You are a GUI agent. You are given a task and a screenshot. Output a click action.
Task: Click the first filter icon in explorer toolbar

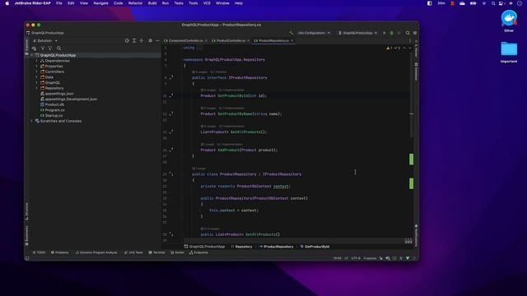[x=43, y=49]
